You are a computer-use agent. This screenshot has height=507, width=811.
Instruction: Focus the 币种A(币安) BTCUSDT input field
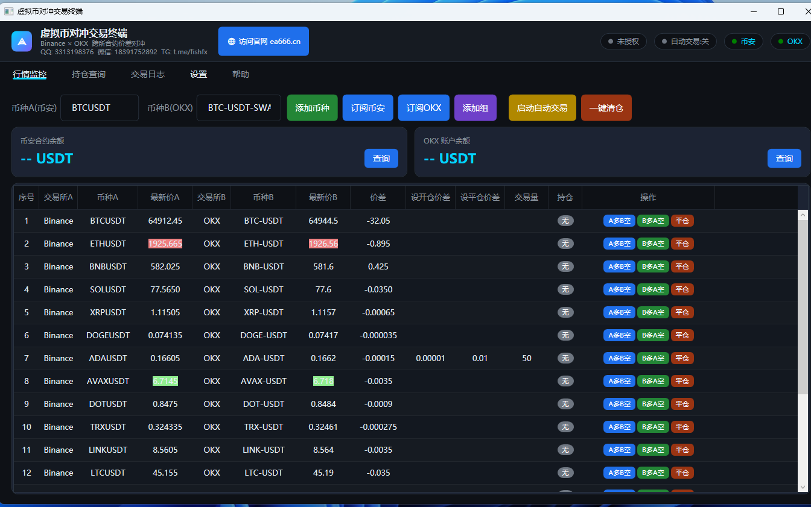pyautogui.click(x=100, y=108)
